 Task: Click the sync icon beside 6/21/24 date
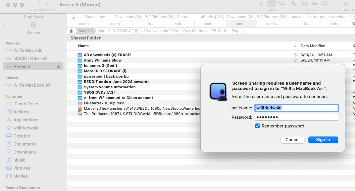coord(295,55)
